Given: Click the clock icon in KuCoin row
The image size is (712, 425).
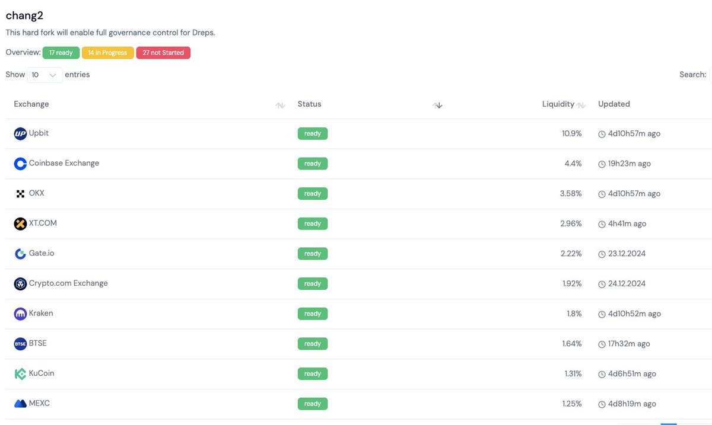Looking at the screenshot, I should click(602, 374).
